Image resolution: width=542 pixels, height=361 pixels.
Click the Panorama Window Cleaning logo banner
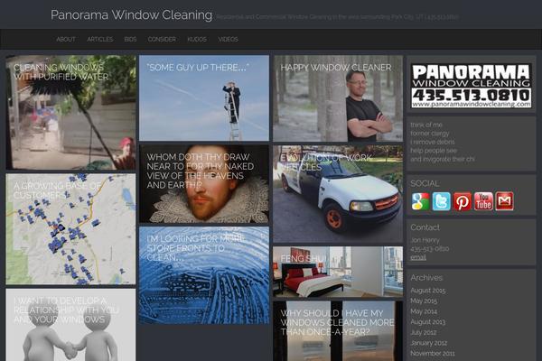[x=472, y=86]
